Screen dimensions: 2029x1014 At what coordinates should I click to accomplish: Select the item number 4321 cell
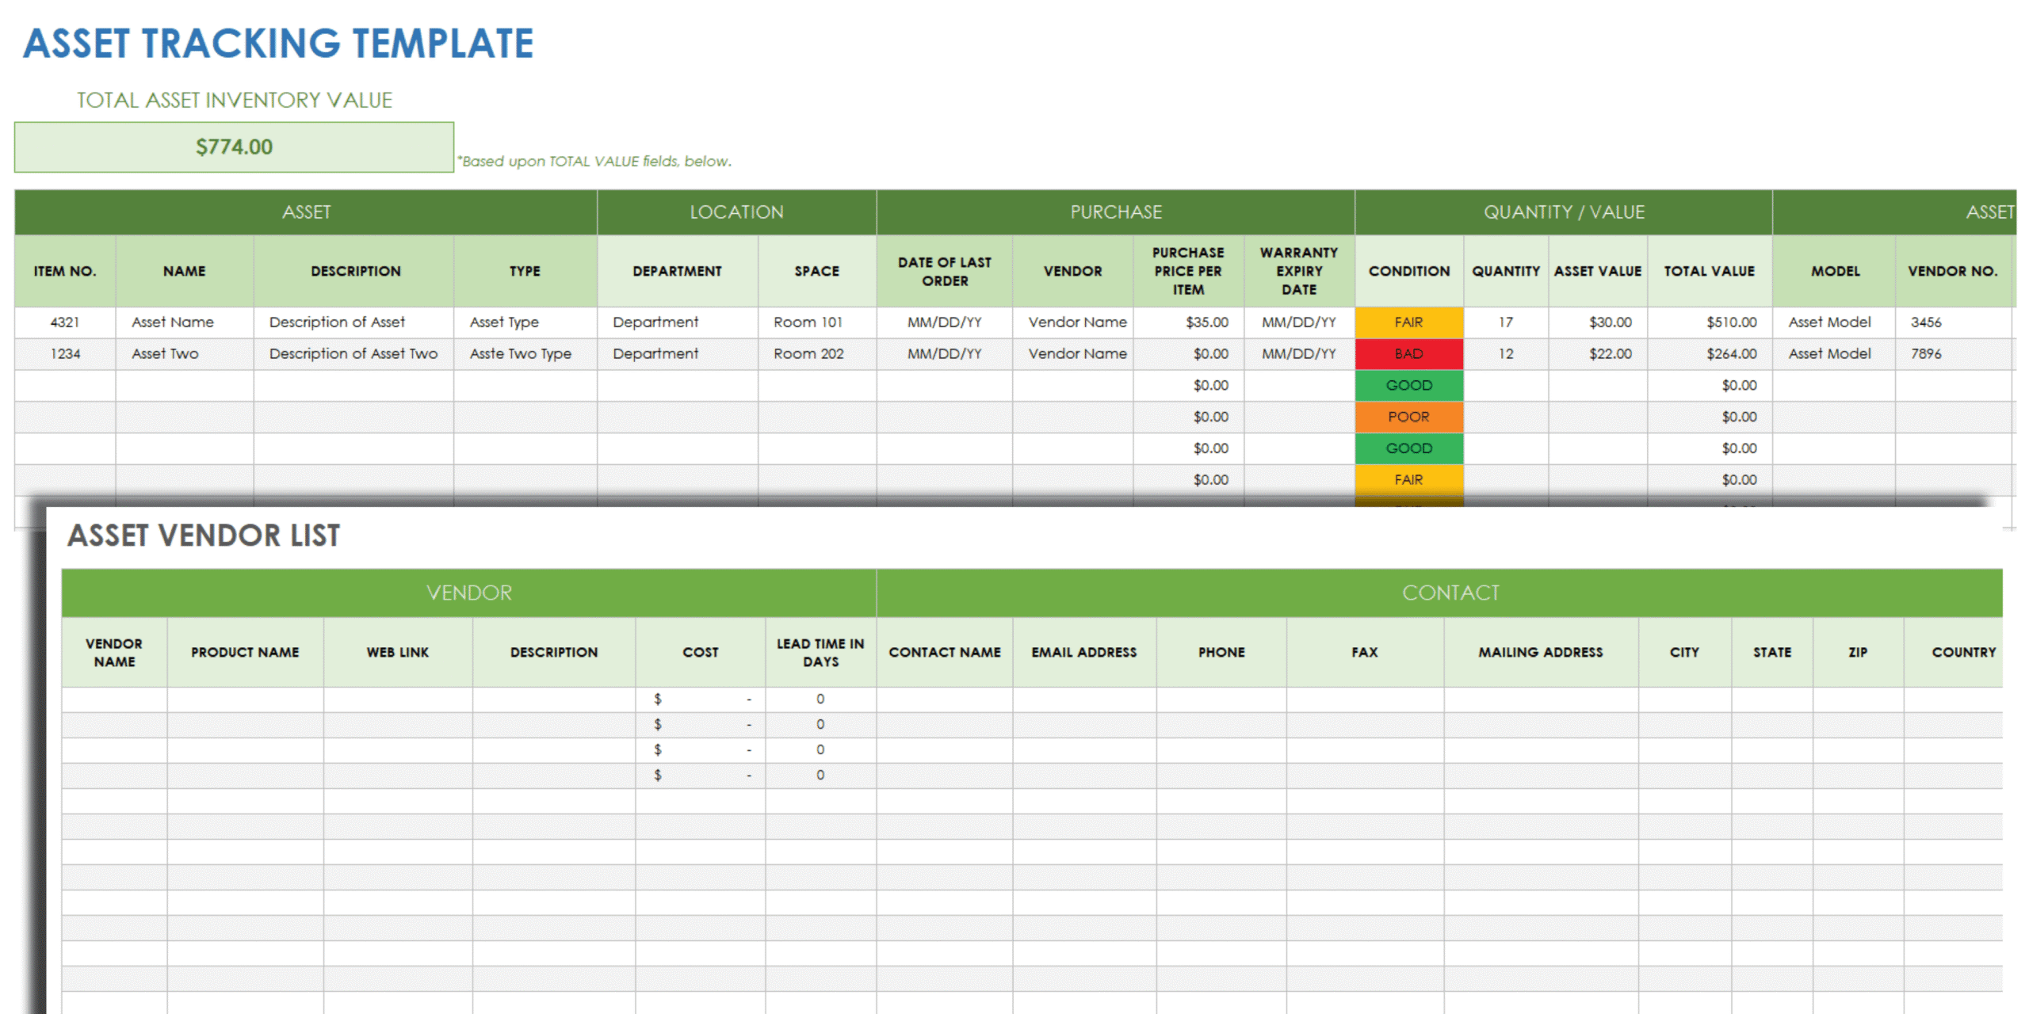[x=64, y=322]
